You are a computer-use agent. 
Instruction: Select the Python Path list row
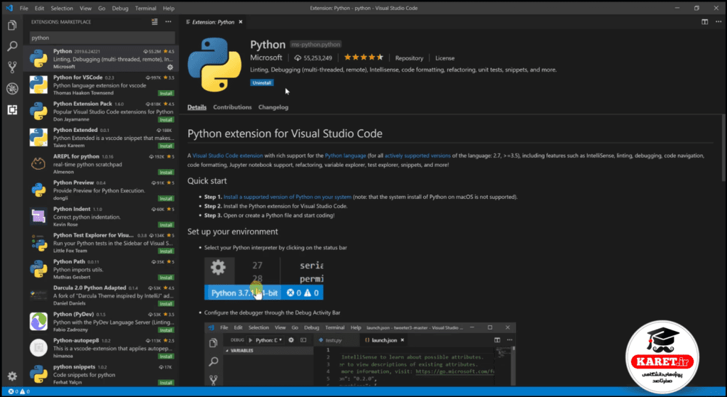pos(101,269)
